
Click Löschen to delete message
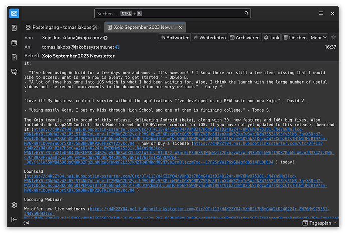click(295, 37)
